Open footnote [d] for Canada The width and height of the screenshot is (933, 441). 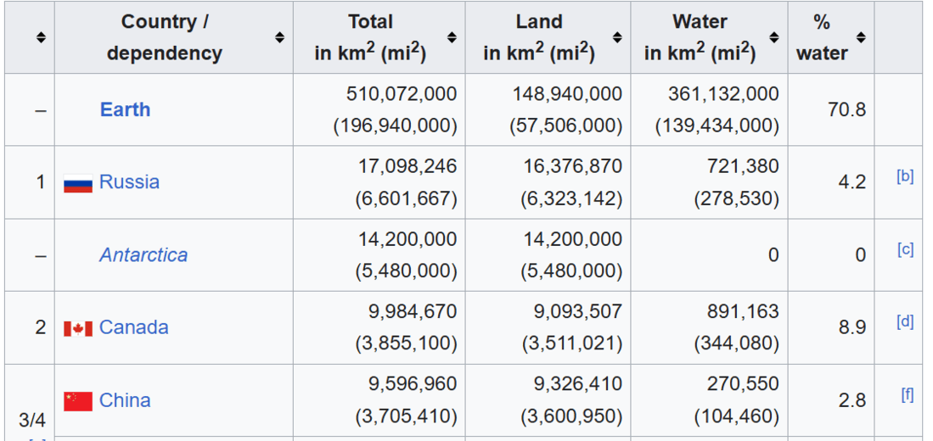pos(905,322)
